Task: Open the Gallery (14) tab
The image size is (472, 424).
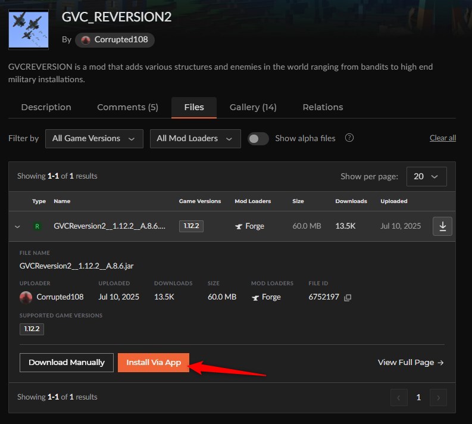Action: [253, 107]
